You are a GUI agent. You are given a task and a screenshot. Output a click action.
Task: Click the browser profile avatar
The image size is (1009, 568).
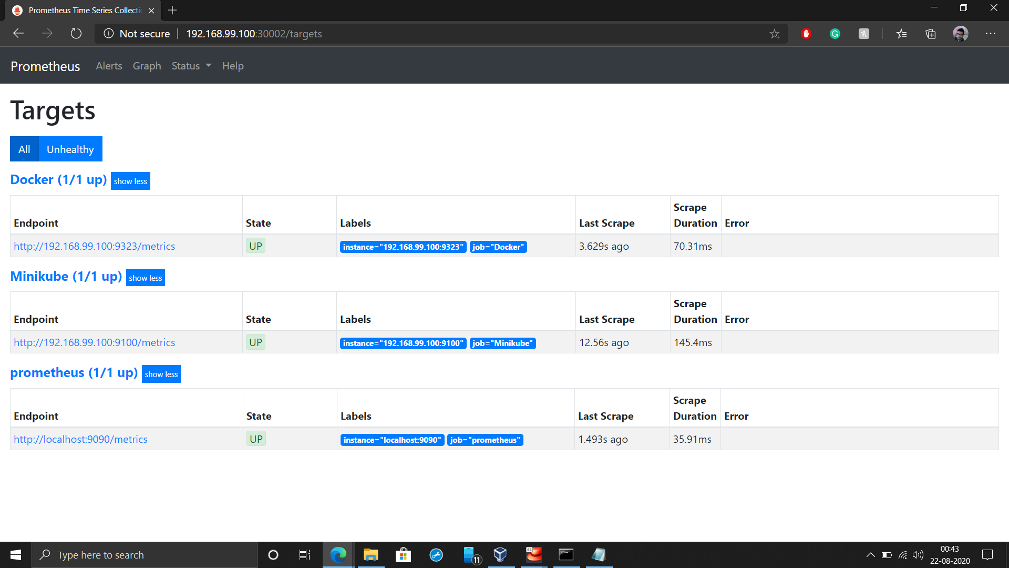[x=960, y=33]
